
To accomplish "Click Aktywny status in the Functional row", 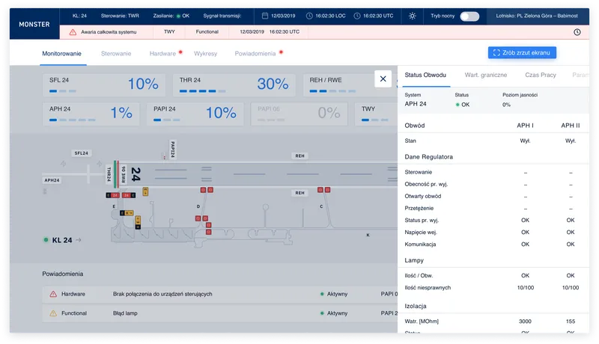I will [x=334, y=313].
